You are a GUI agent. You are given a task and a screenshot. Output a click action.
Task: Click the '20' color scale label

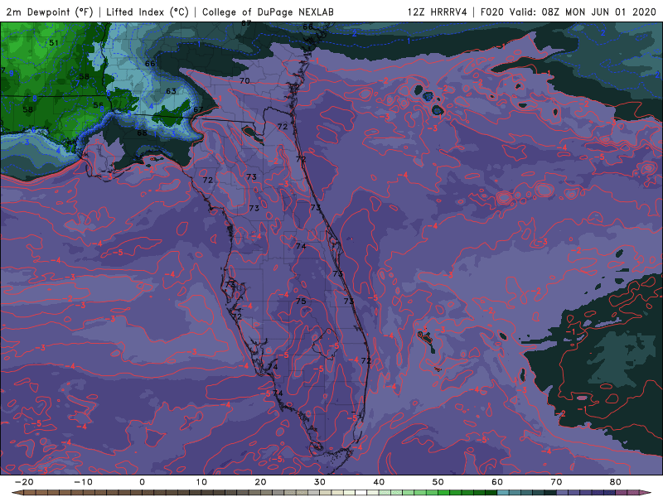click(x=260, y=482)
